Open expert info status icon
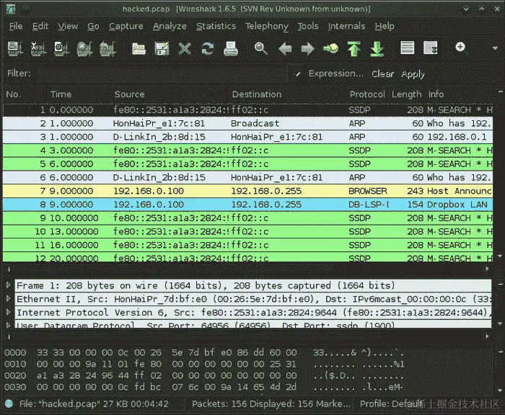The width and height of the screenshot is (505, 415). [x=9, y=403]
